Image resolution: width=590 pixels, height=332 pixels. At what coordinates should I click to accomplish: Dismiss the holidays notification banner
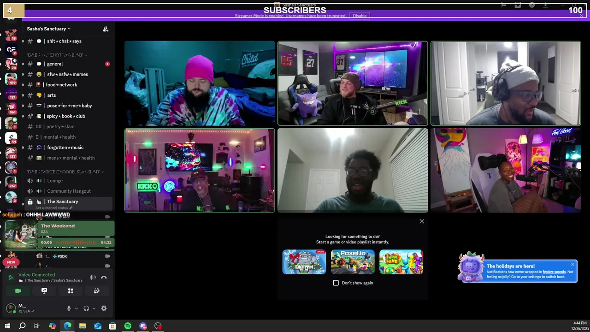pyautogui.click(x=572, y=264)
